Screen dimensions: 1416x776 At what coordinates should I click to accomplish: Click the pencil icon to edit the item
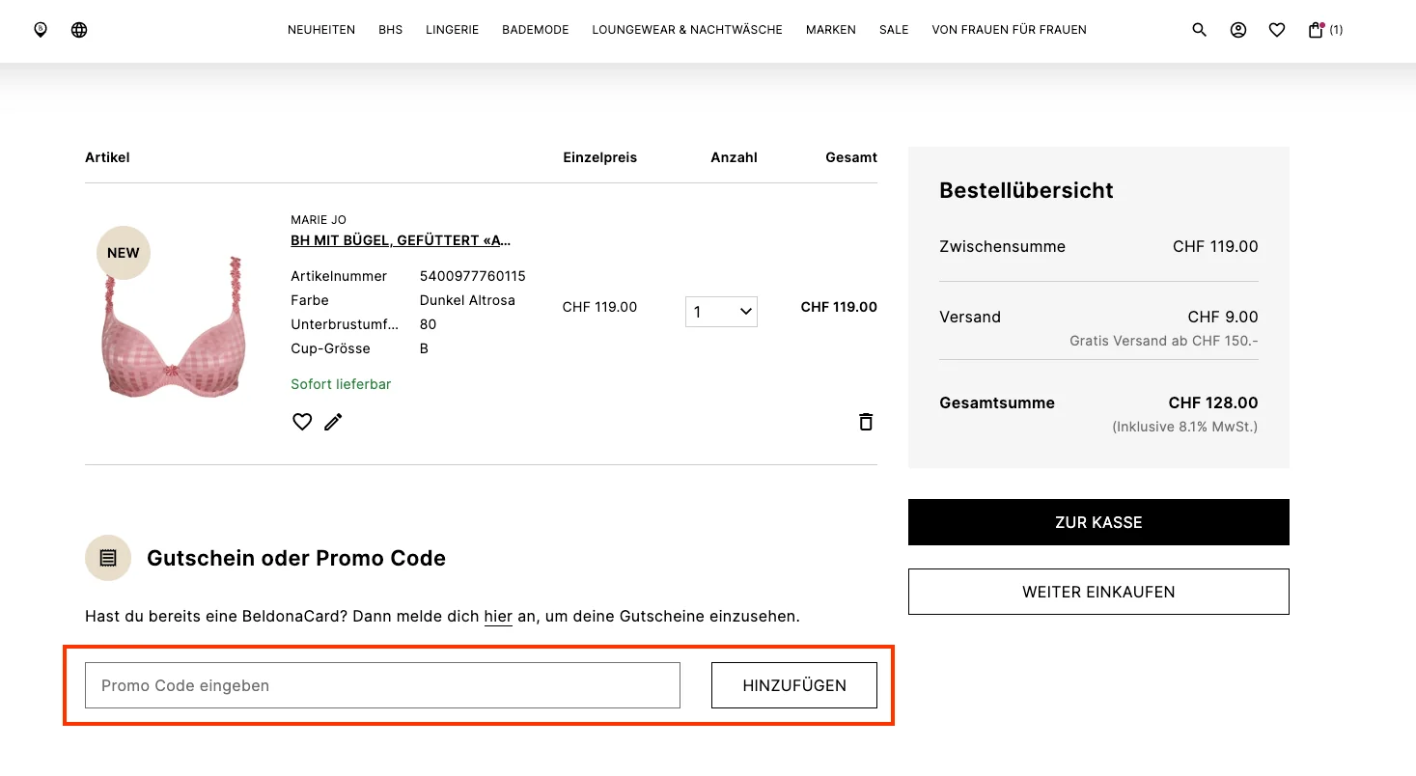point(333,422)
